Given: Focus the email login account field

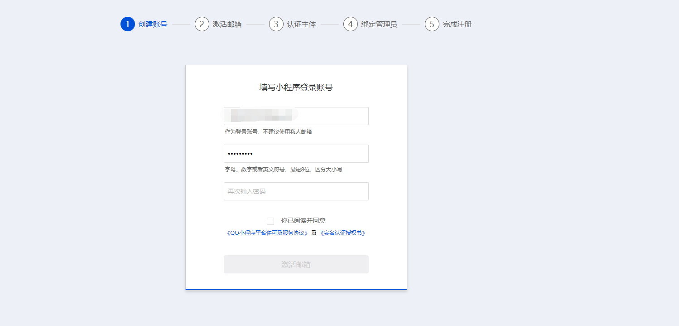Looking at the screenshot, I should point(296,116).
